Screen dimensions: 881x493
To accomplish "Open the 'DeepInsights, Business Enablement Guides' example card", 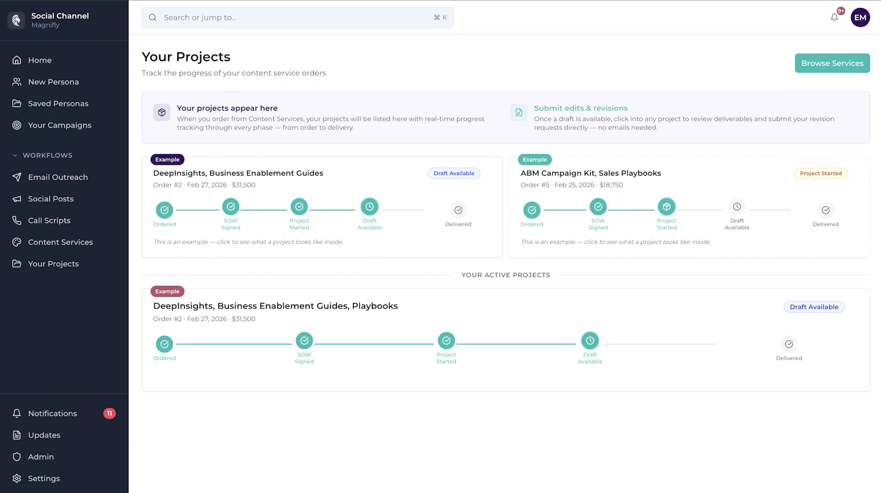I will (x=322, y=207).
